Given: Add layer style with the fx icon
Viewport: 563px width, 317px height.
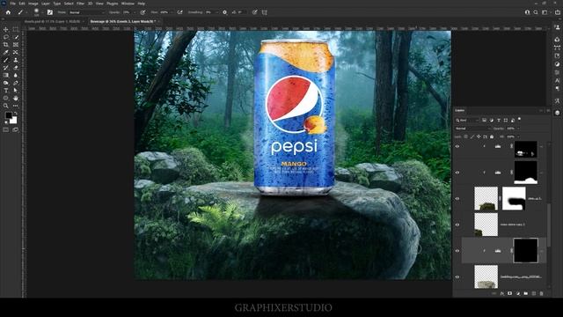Looking at the screenshot, I should (502, 293).
